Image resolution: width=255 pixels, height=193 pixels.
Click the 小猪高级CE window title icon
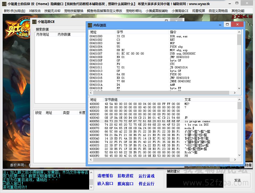click(x=34, y=22)
